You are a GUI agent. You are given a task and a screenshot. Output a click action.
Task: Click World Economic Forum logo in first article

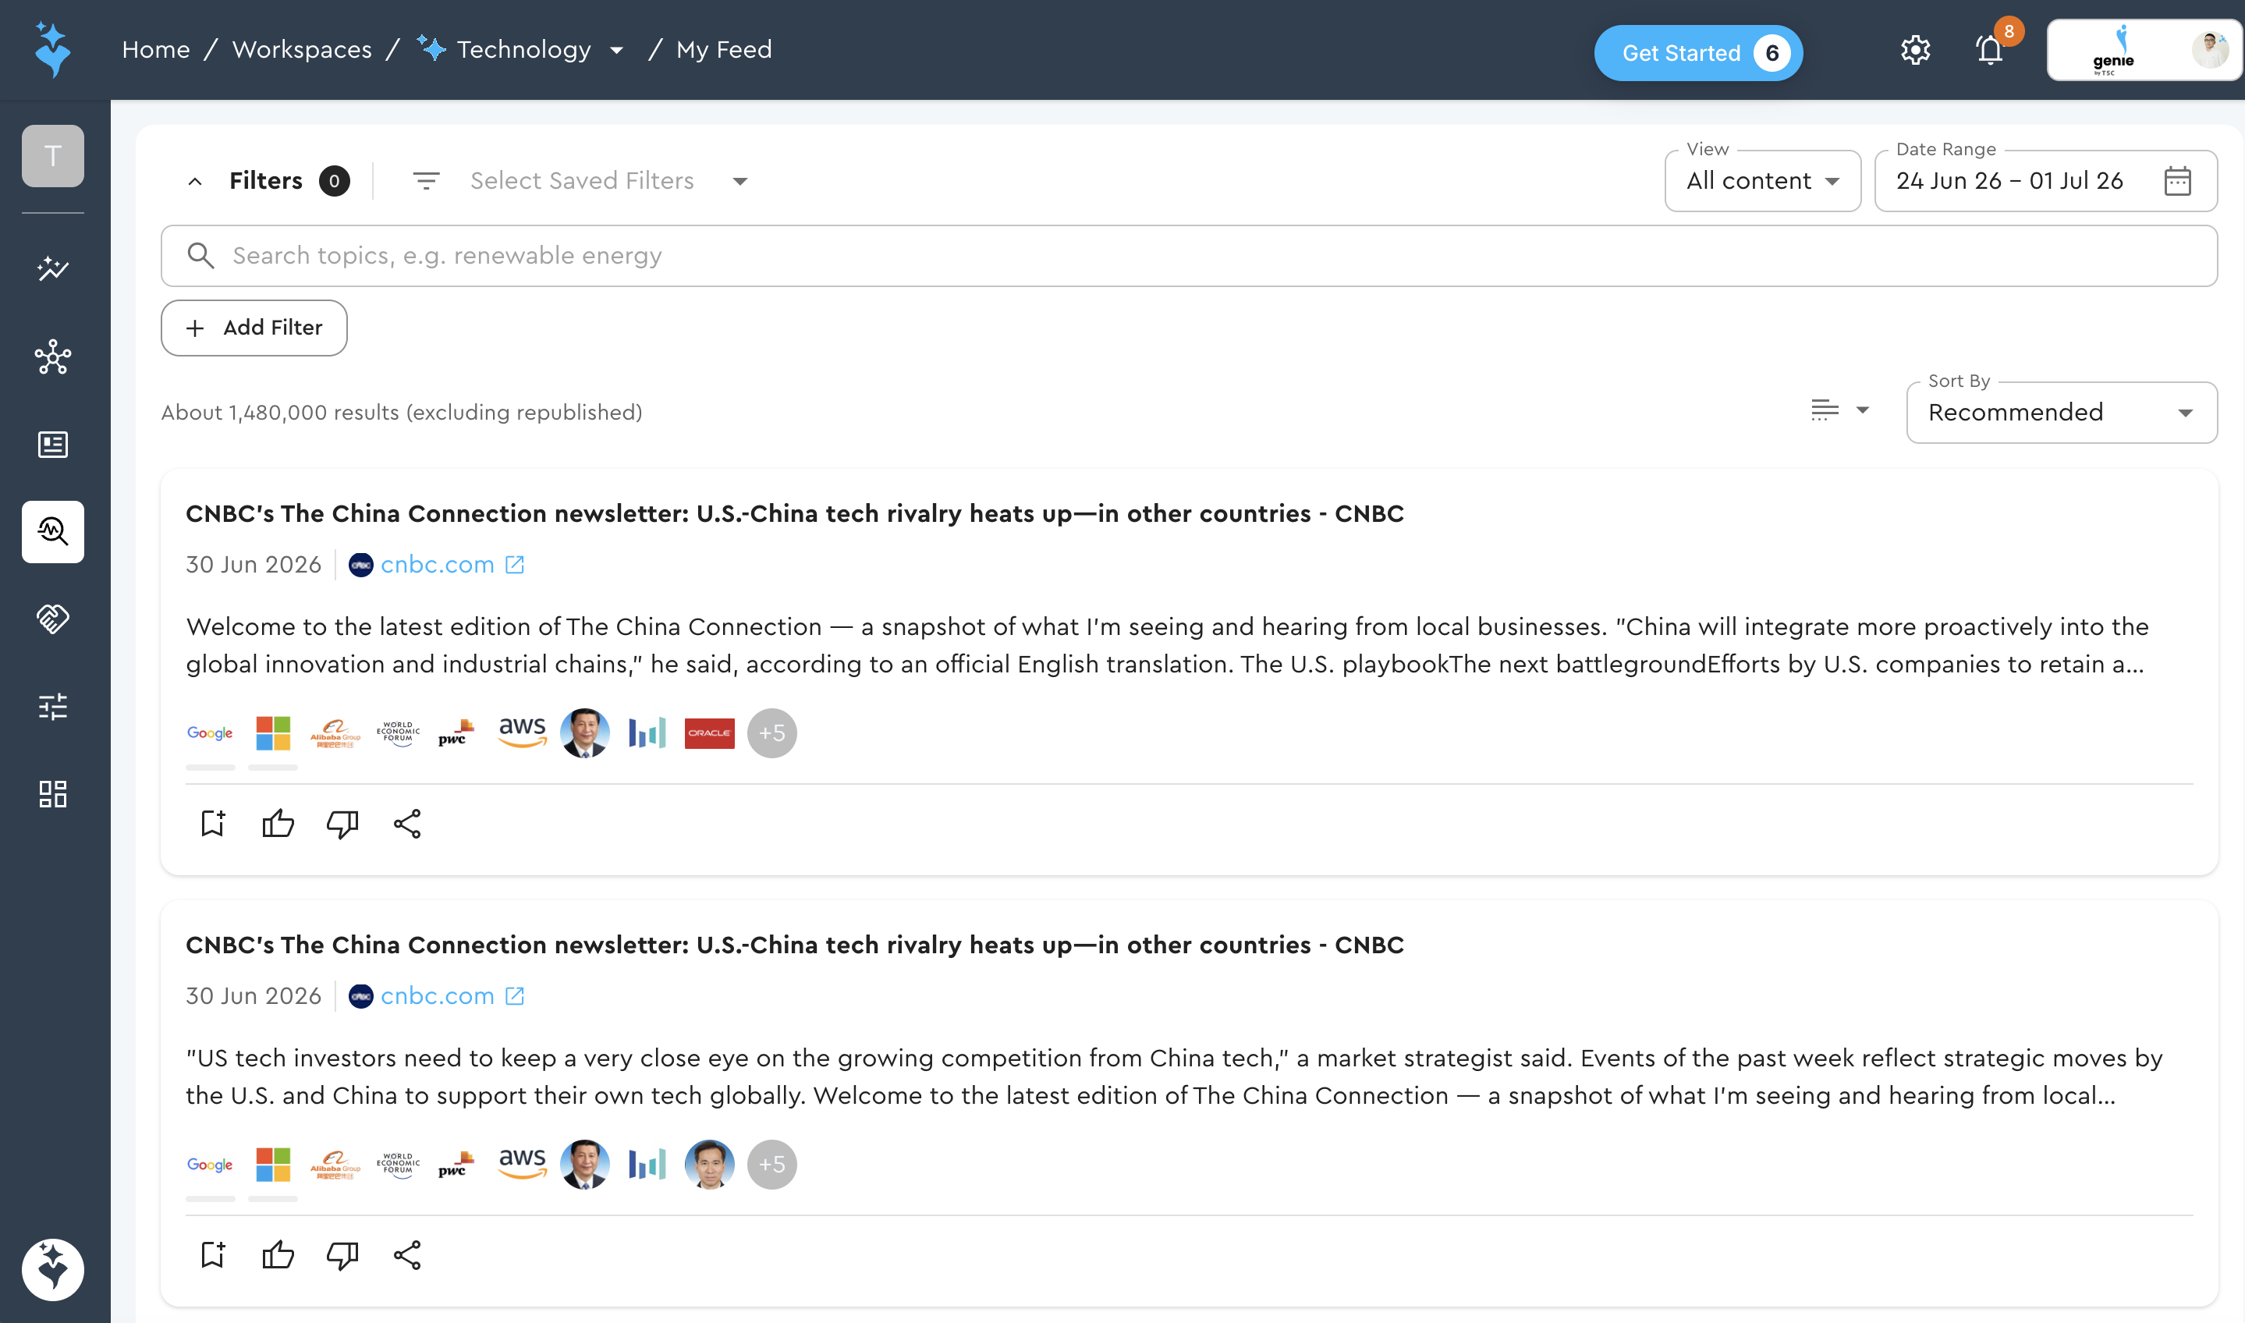point(398,732)
